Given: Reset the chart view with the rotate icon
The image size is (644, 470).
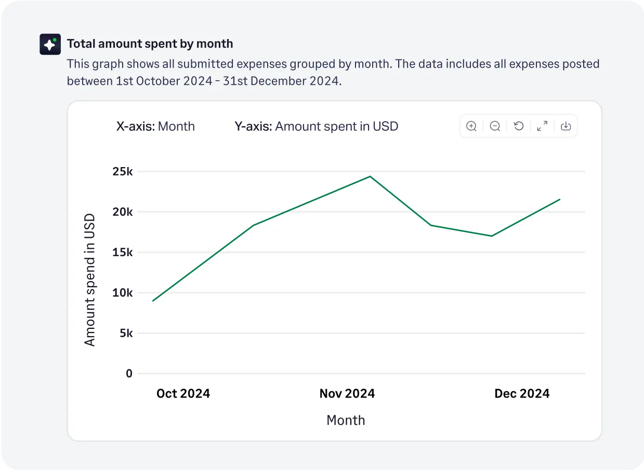Looking at the screenshot, I should point(518,126).
